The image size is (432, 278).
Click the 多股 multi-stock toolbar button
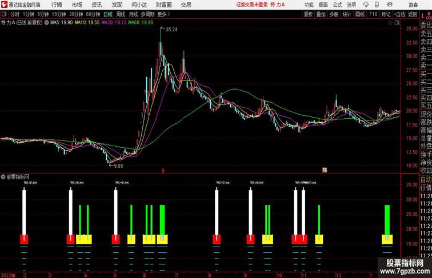pos(334,14)
